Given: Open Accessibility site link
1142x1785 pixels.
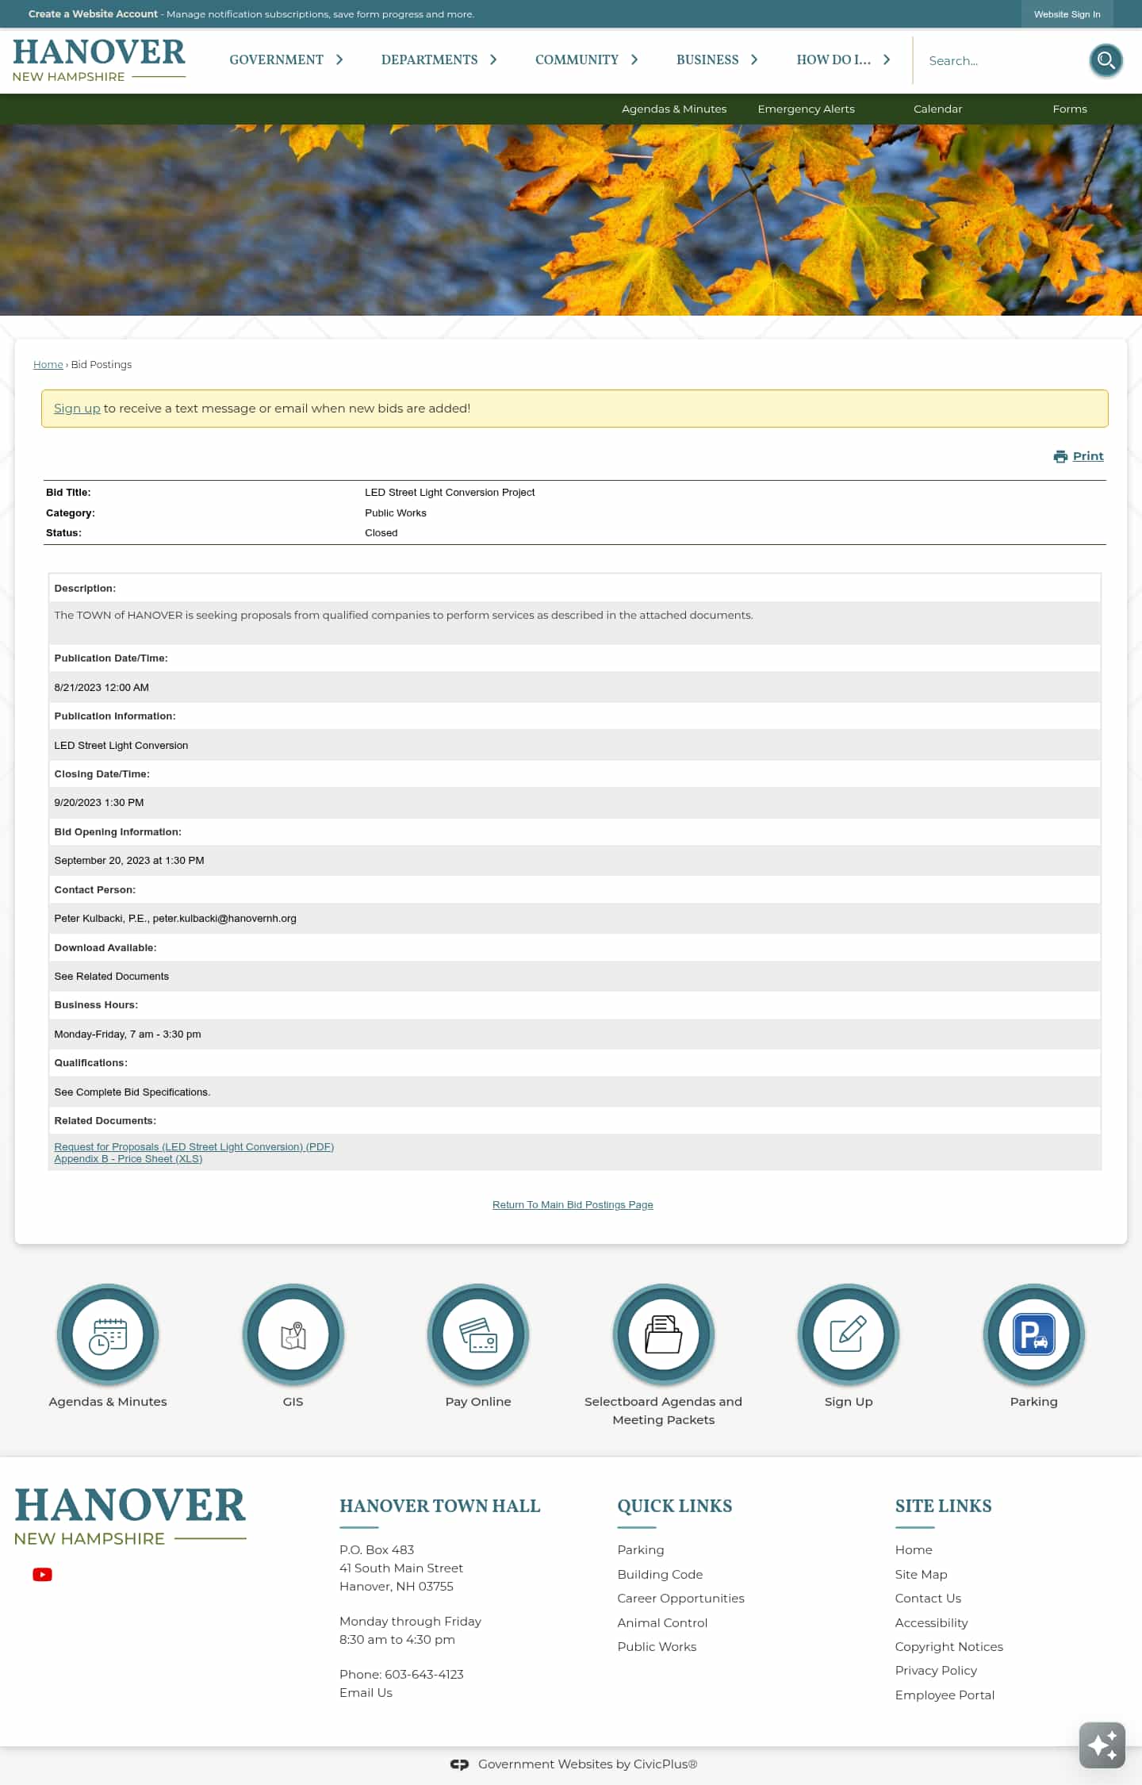Looking at the screenshot, I should pyautogui.click(x=931, y=1623).
